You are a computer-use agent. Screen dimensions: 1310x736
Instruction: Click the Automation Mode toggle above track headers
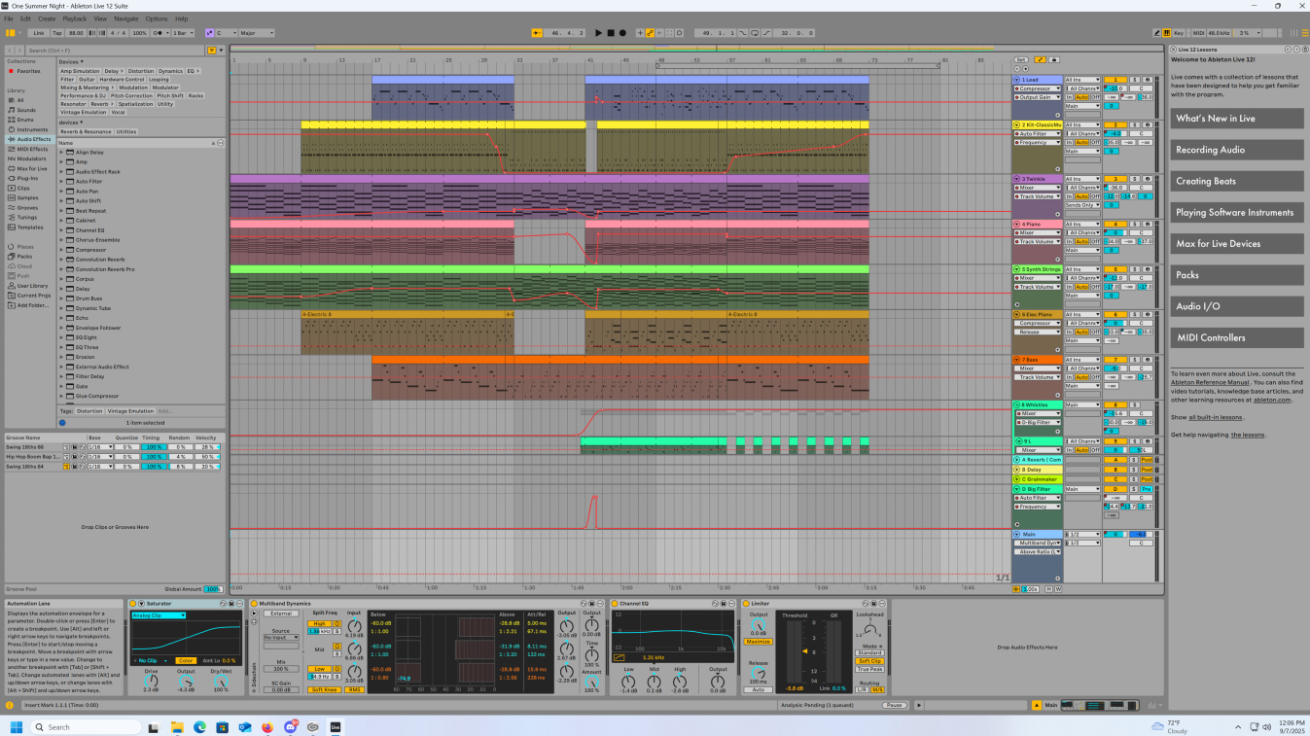[x=1041, y=59]
